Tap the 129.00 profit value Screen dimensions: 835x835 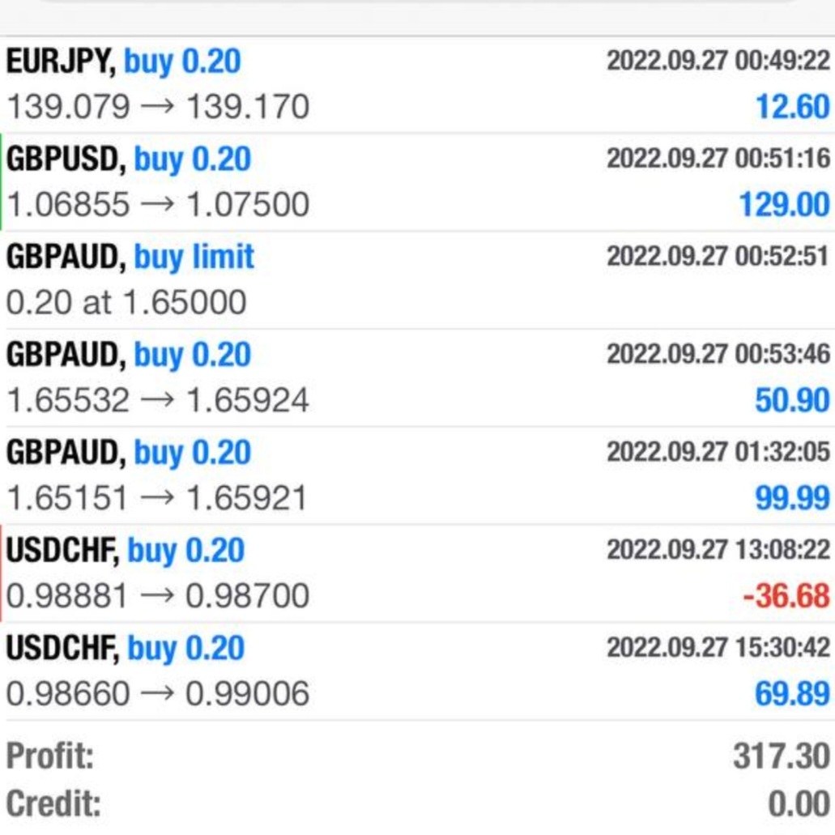[x=785, y=204]
